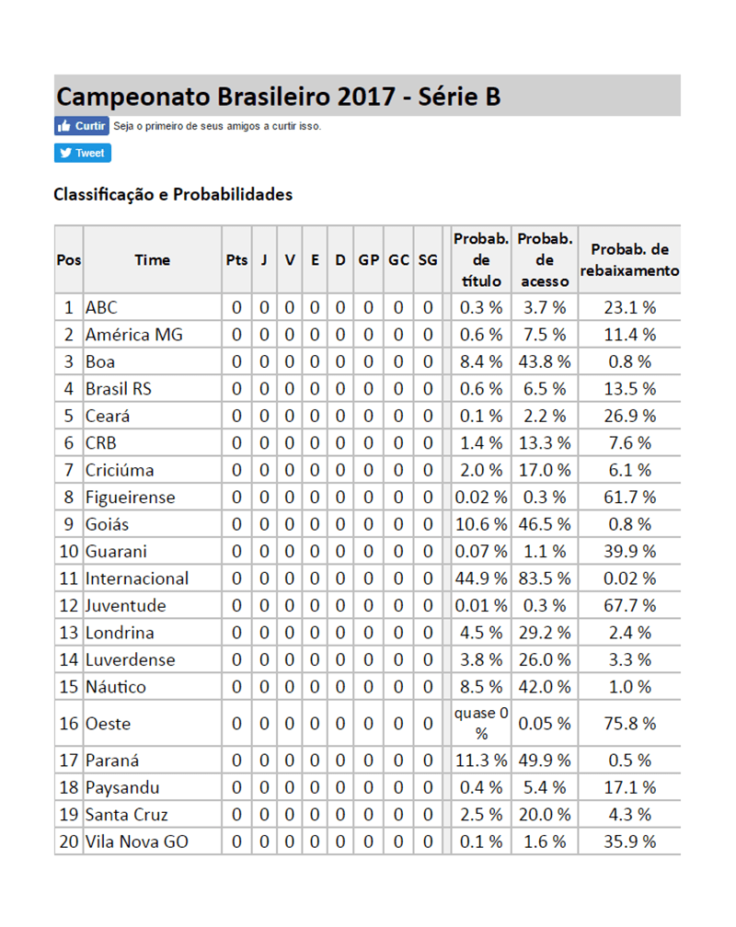The image size is (736, 927).
Task: Click Oeste's 75.8 % relegation probability cell
Action: coord(630,724)
